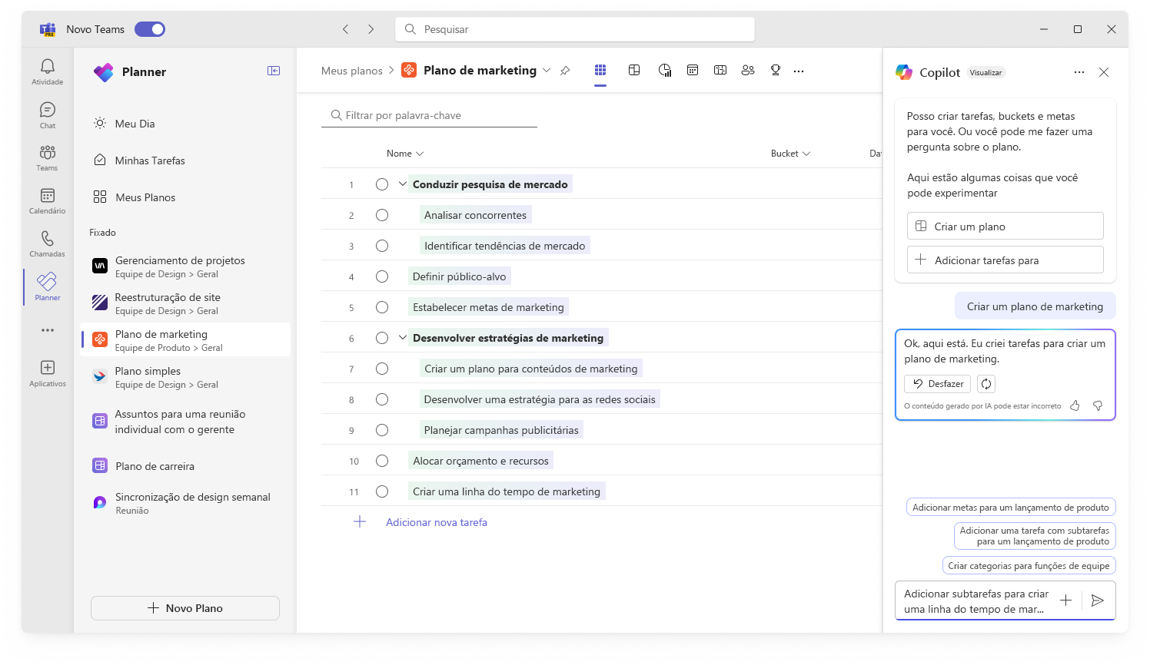The height and width of the screenshot is (665, 1150).
Task: Open pinned plan Plano simples
Action: [186, 377]
